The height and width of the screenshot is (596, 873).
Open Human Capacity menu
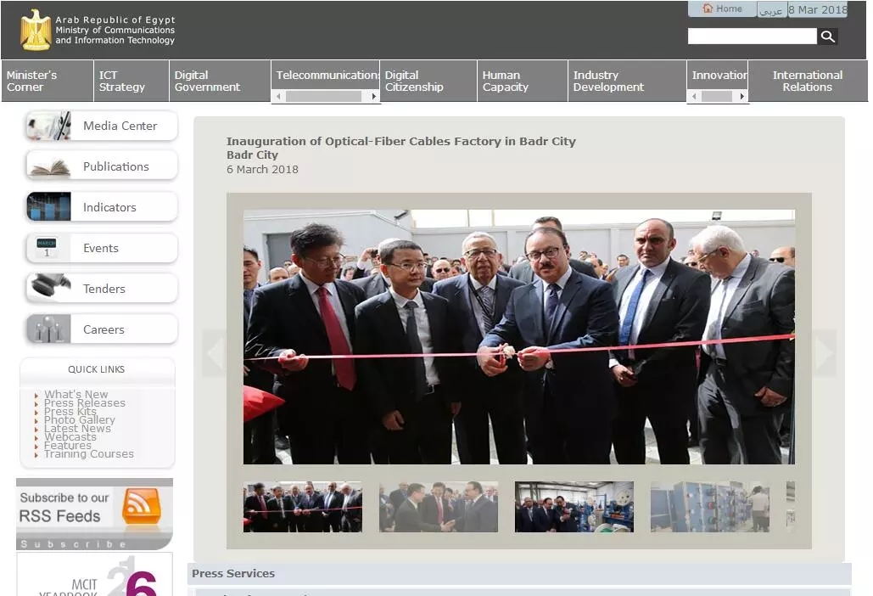523,82
